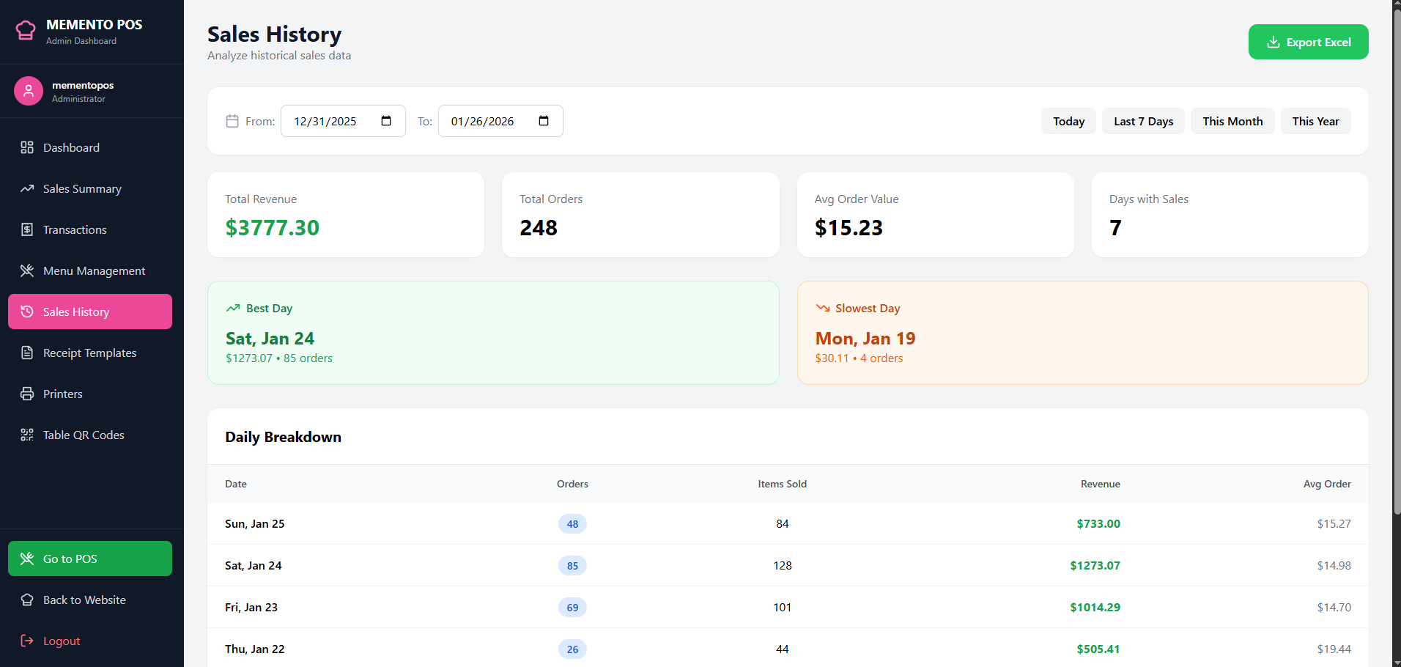Click the Export Excel button
Screen dimensions: 1401x667
tap(1308, 42)
